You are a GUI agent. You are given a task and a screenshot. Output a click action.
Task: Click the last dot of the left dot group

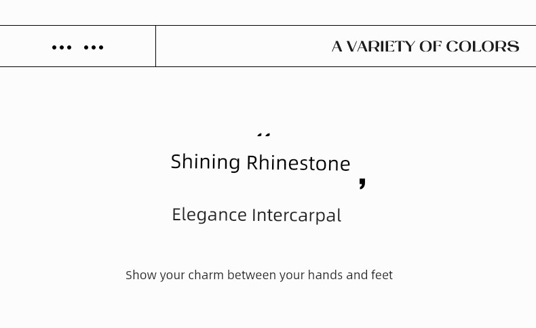tap(69, 47)
